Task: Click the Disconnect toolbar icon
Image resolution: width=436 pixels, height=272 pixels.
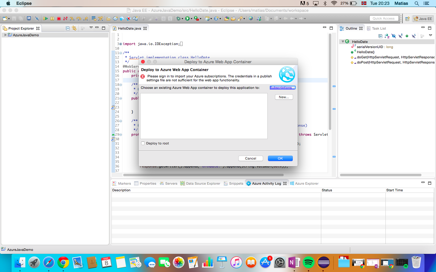Action: click(65, 18)
